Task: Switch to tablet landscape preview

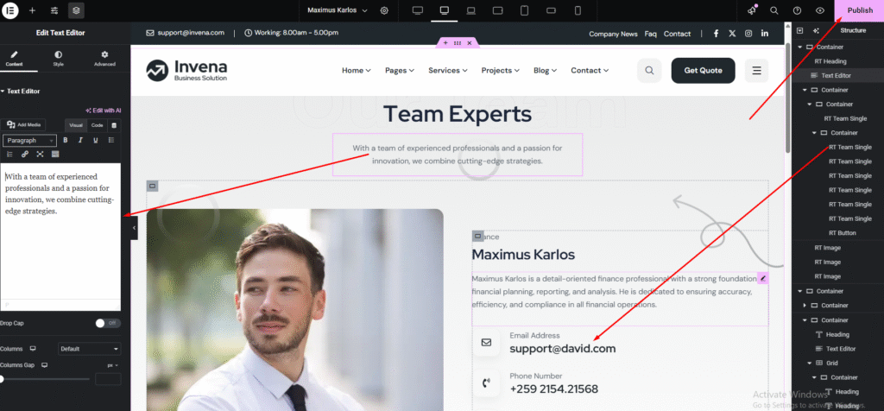Action: (498, 10)
